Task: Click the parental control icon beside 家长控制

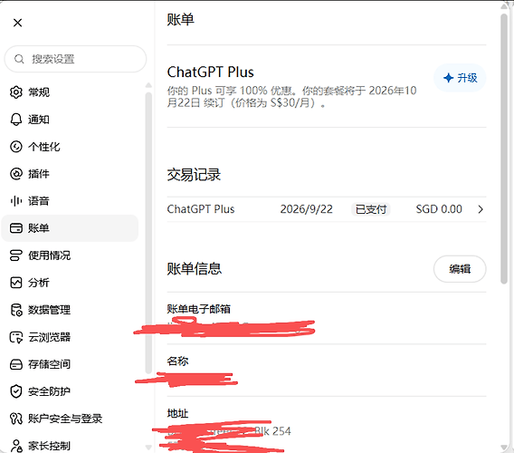Action: point(16,446)
